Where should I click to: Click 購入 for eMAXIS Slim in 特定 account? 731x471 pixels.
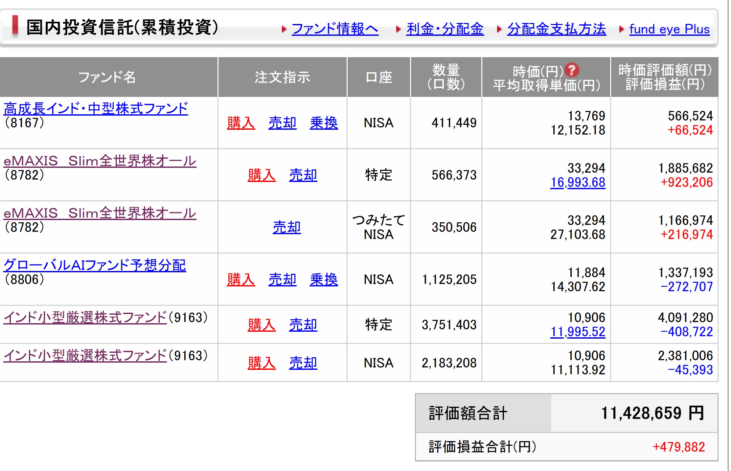[262, 175]
